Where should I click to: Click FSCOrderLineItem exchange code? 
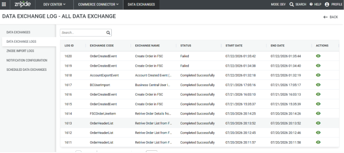click(x=103, y=113)
